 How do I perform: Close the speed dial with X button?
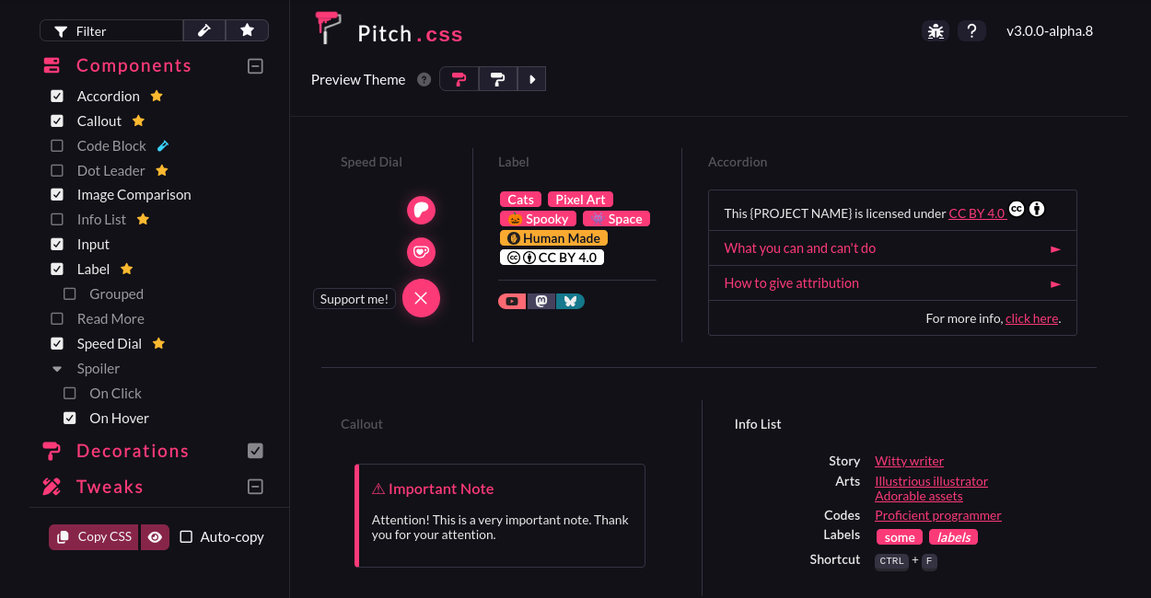click(x=421, y=298)
